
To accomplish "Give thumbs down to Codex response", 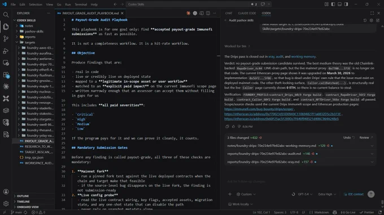I will (239, 127).
